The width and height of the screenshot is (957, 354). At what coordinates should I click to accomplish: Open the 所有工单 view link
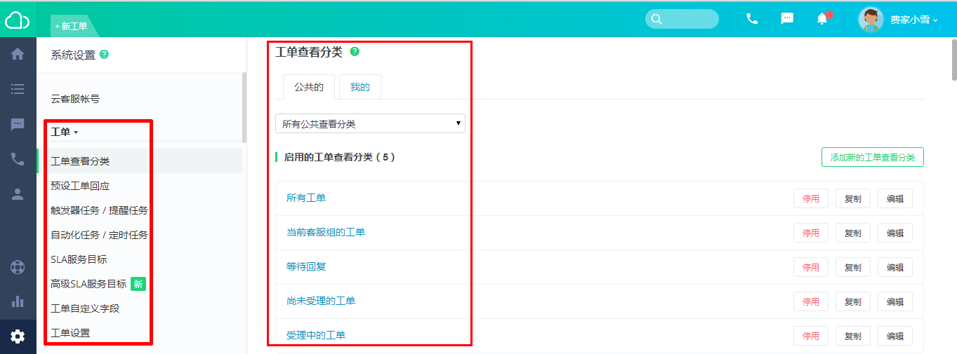(306, 198)
